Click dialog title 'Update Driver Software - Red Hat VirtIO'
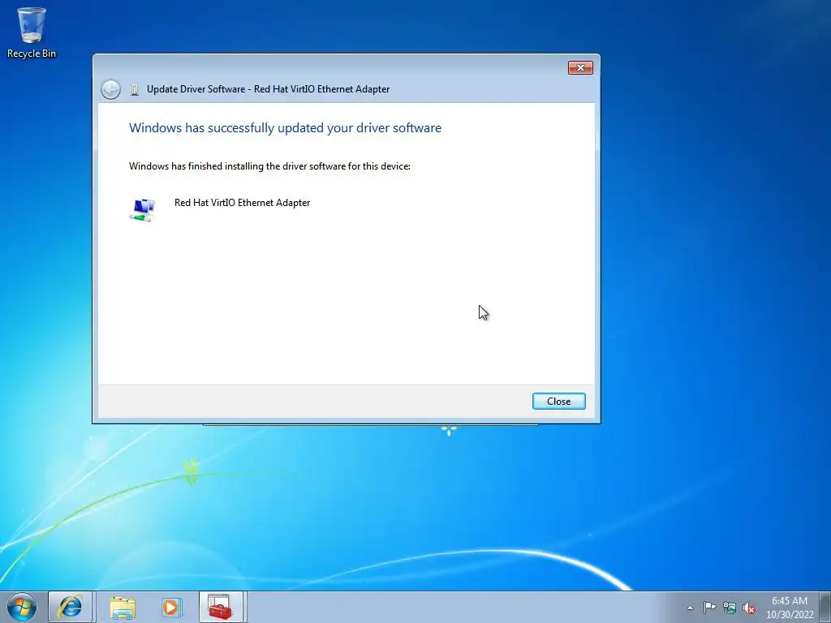This screenshot has width=831, height=623. [x=268, y=89]
